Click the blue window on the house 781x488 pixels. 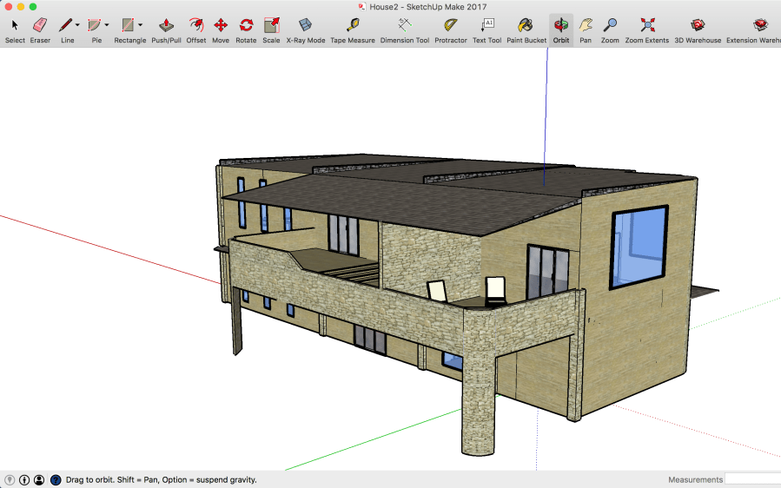pos(639,247)
